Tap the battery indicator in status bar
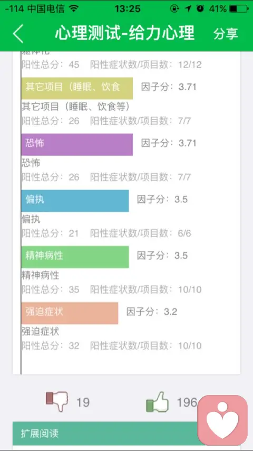Screen dimensions: 253x451 (238, 9)
